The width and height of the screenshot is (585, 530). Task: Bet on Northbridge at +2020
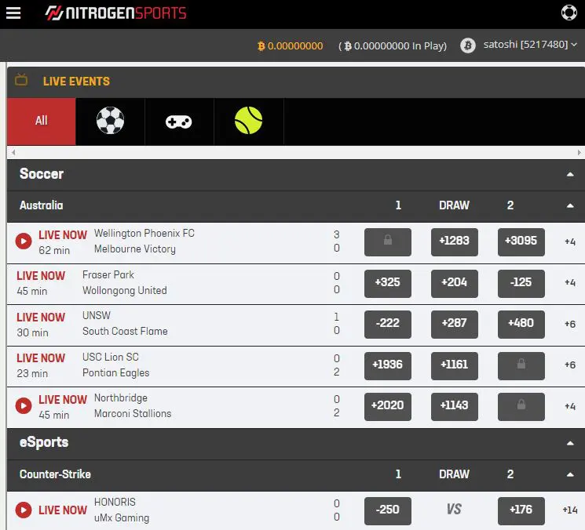[388, 407]
